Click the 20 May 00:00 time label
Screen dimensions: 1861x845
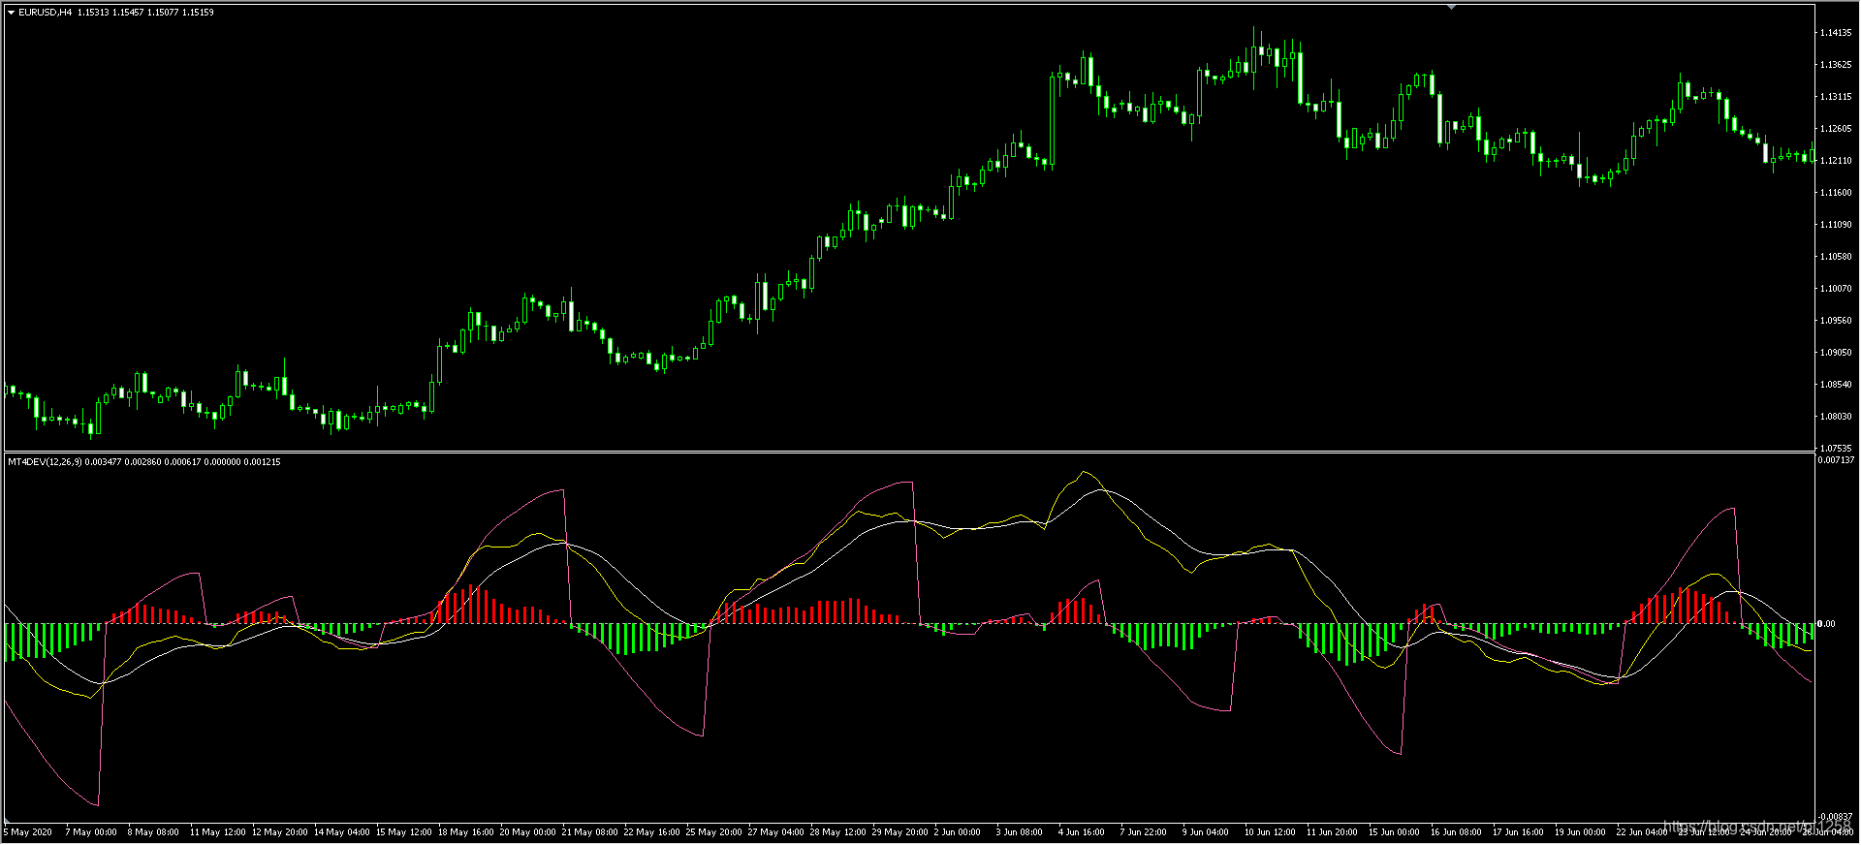pos(527,832)
